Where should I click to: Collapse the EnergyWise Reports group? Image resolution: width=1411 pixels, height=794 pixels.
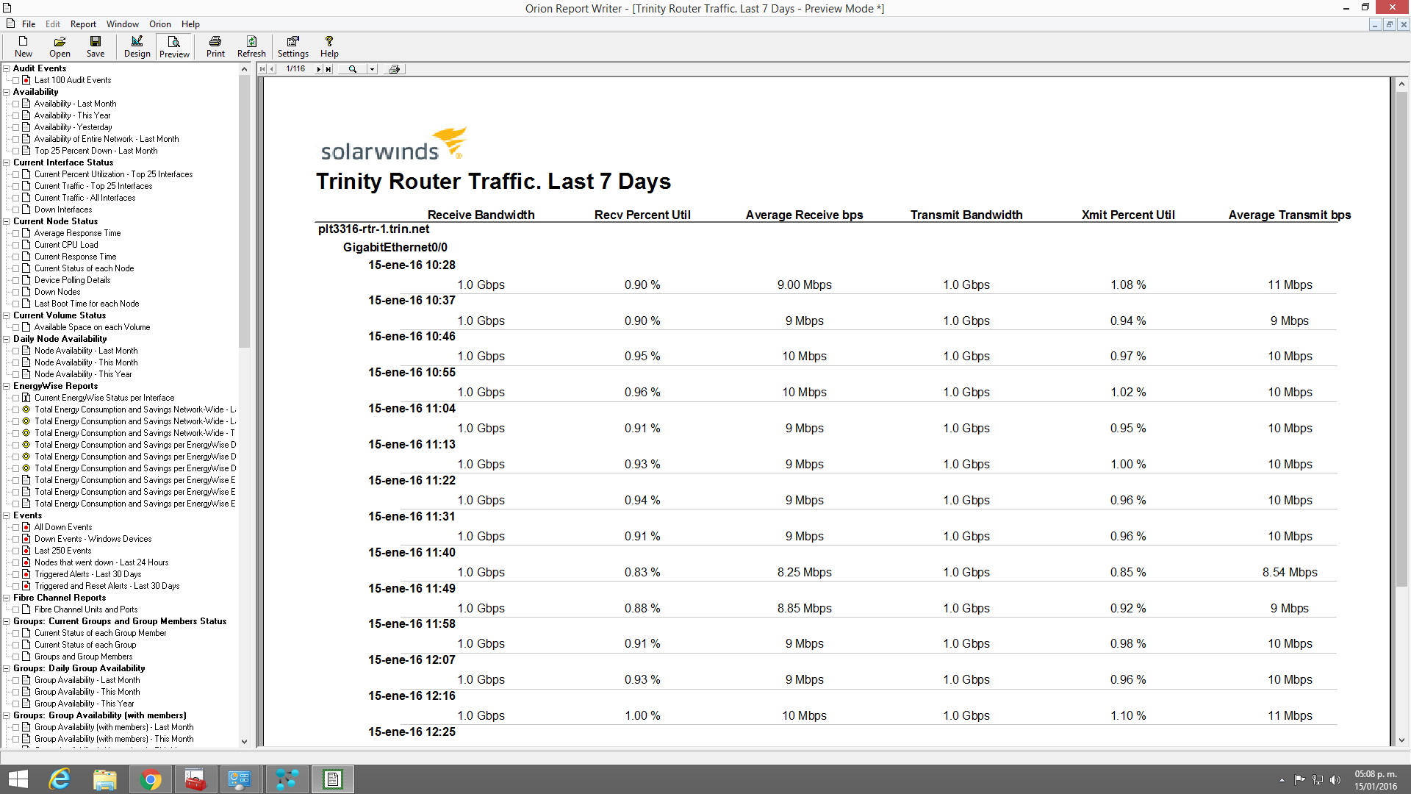[7, 386]
